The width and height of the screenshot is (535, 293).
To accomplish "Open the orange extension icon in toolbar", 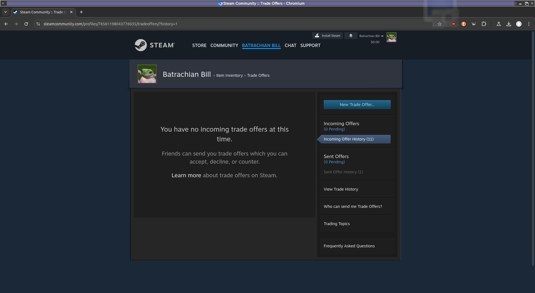I will (464, 24).
